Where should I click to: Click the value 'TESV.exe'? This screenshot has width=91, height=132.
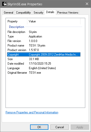35,73
